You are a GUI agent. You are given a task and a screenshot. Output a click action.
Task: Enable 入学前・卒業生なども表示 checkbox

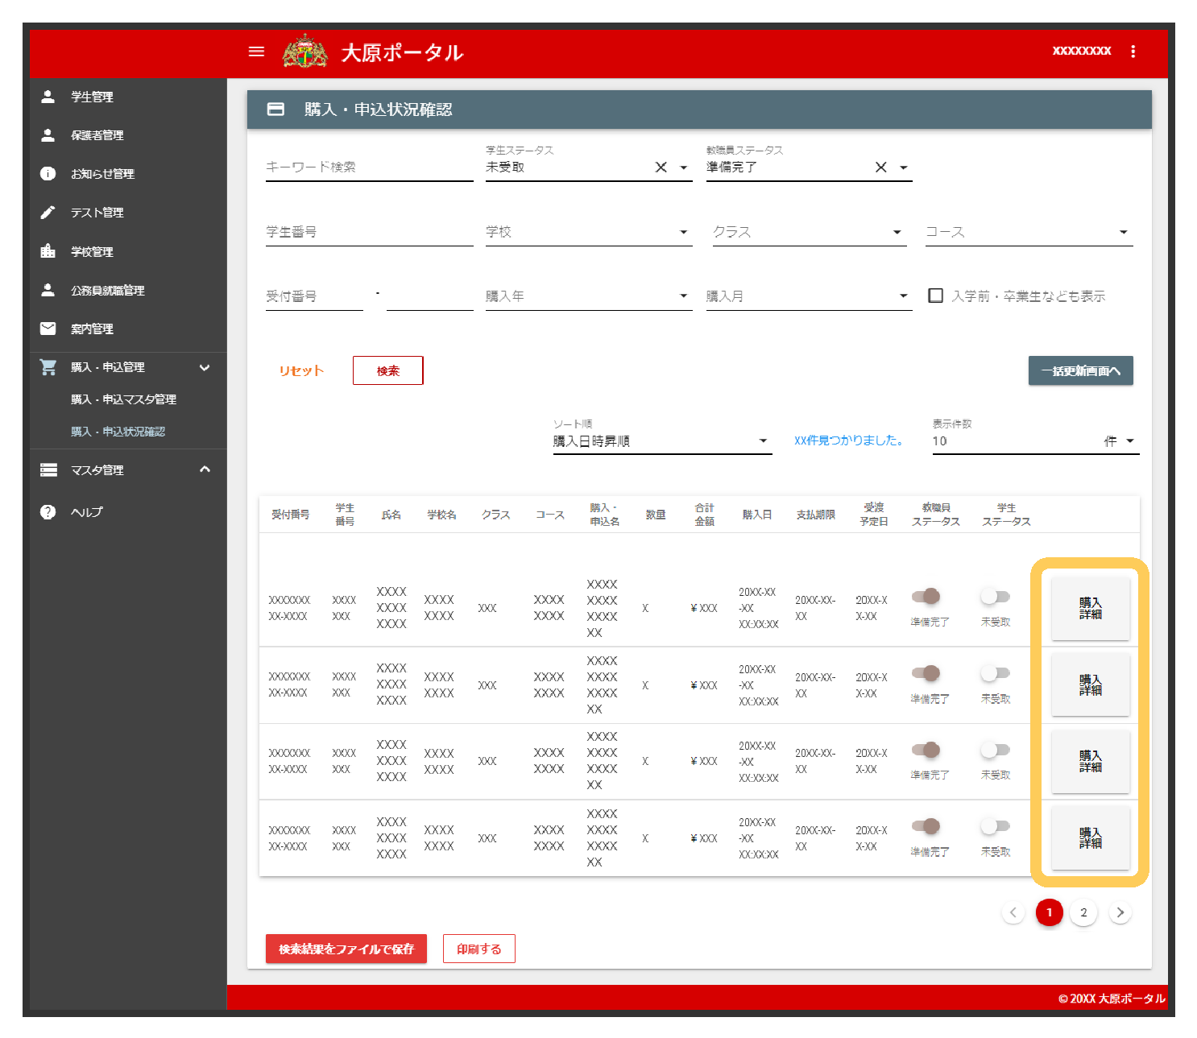(935, 296)
